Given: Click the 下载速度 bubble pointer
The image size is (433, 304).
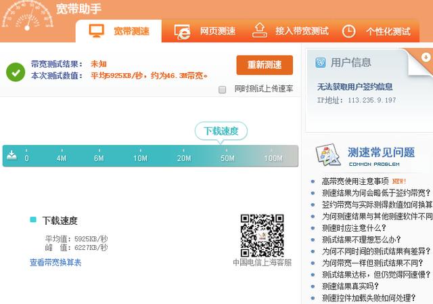Looking at the screenshot, I should click(x=221, y=131).
